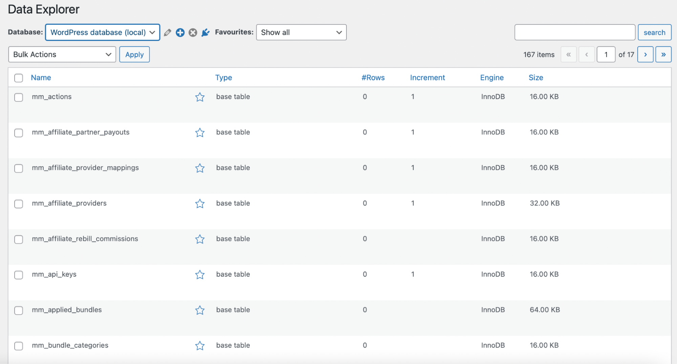Sort the table by Name column
The width and height of the screenshot is (677, 364).
[41, 78]
